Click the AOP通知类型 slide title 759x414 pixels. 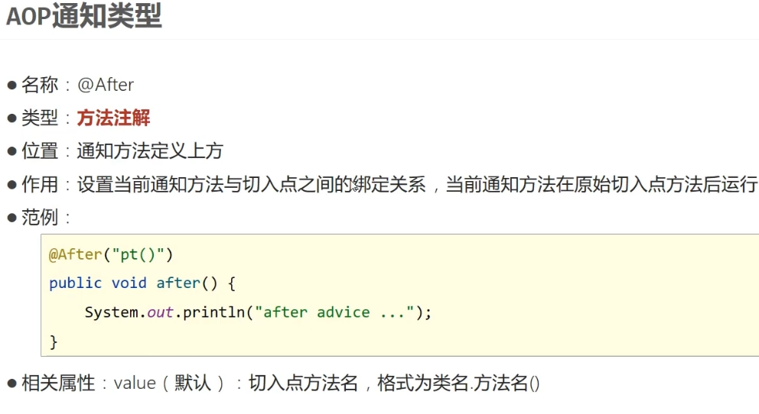click(x=83, y=16)
